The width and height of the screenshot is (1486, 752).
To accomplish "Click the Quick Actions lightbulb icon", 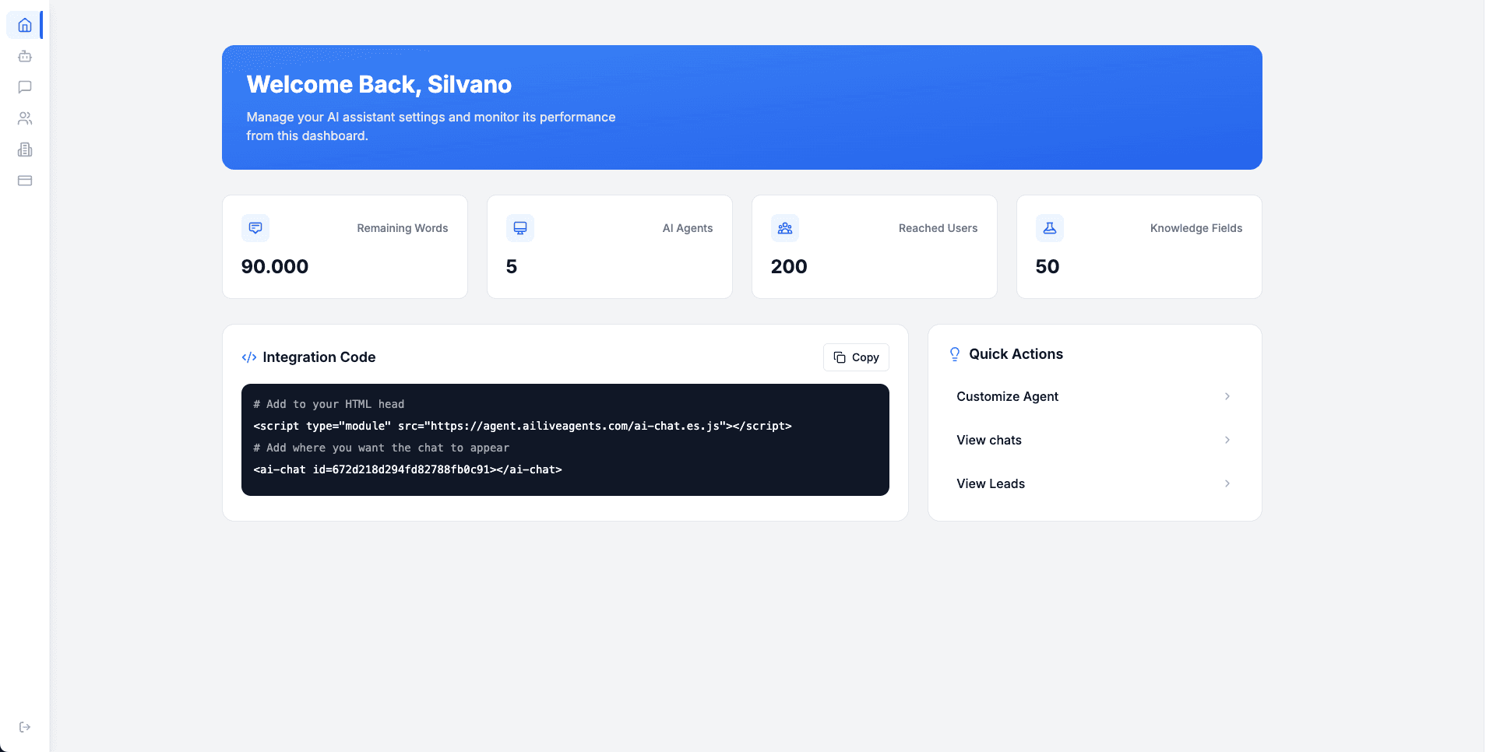I will coord(955,354).
